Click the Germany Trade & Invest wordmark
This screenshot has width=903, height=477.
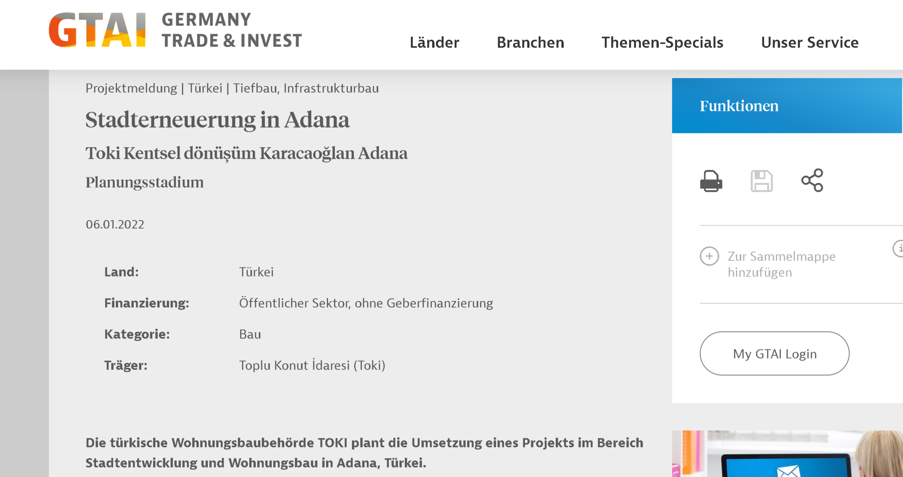(232, 30)
